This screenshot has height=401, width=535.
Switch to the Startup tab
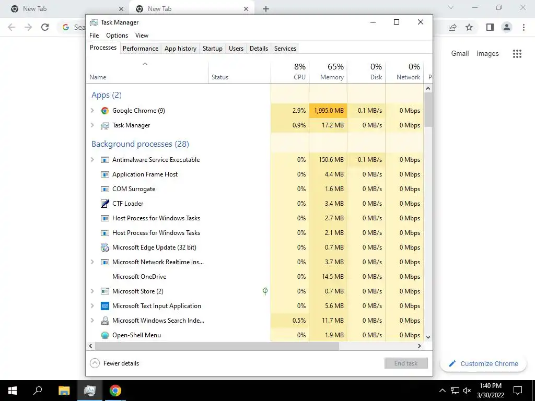pyautogui.click(x=212, y=49)
